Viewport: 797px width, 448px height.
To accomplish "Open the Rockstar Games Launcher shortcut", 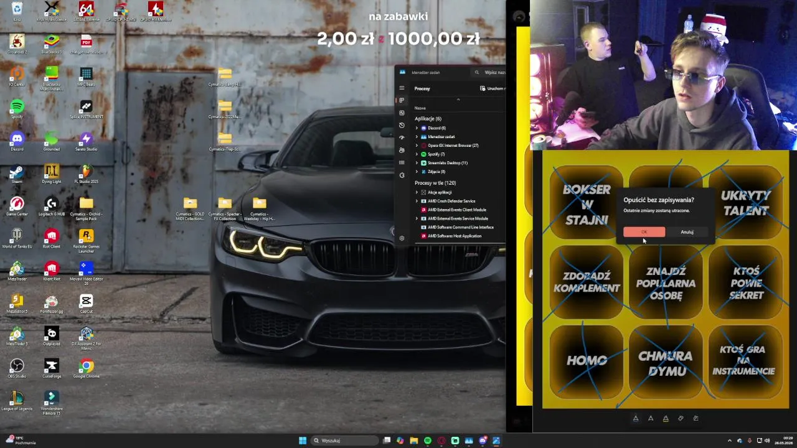I will (86, 240).
